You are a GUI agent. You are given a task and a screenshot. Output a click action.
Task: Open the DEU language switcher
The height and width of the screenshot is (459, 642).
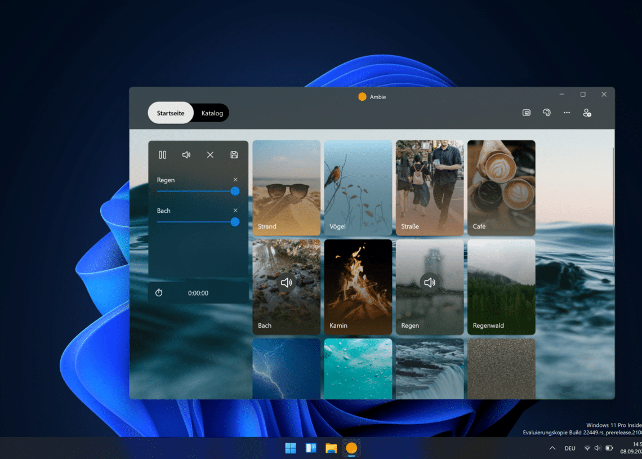point(570,448)
